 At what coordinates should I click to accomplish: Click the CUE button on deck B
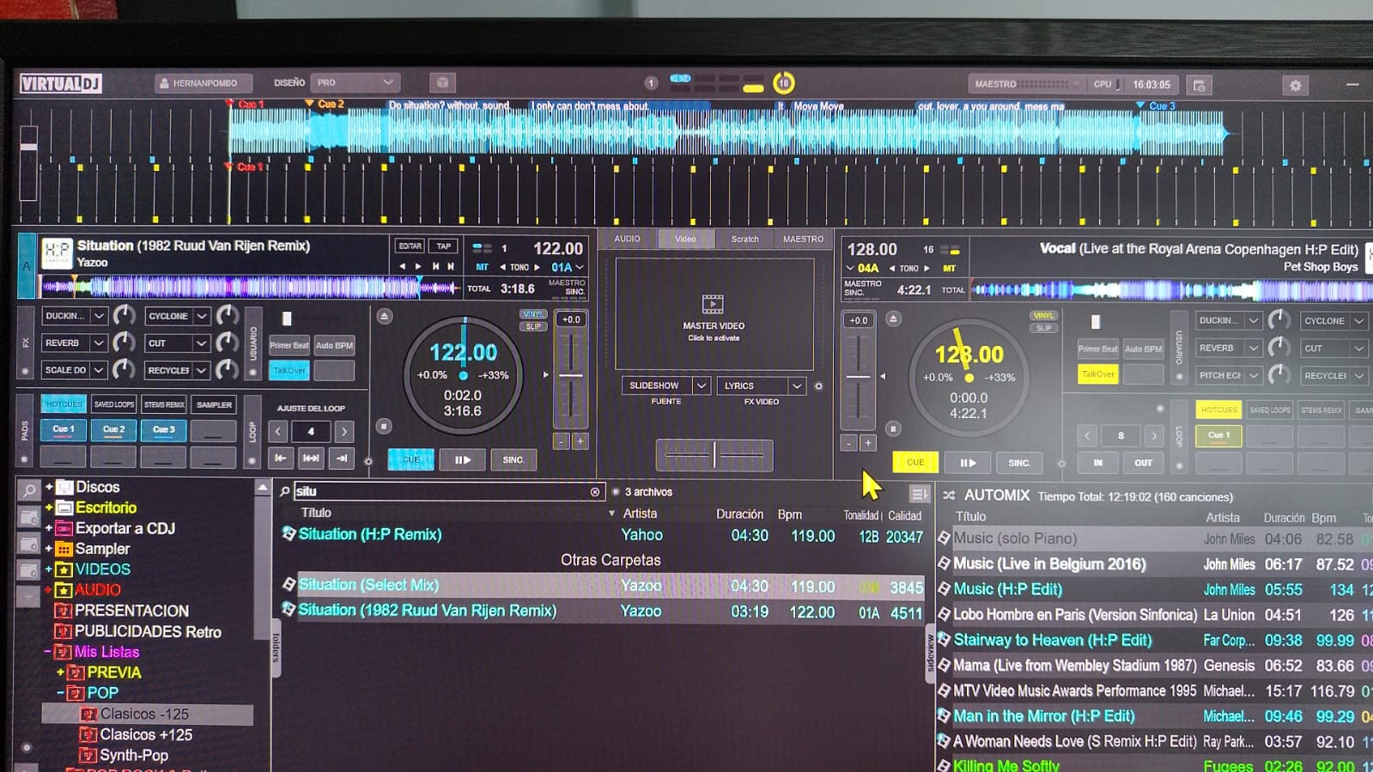tap(915, 462)
